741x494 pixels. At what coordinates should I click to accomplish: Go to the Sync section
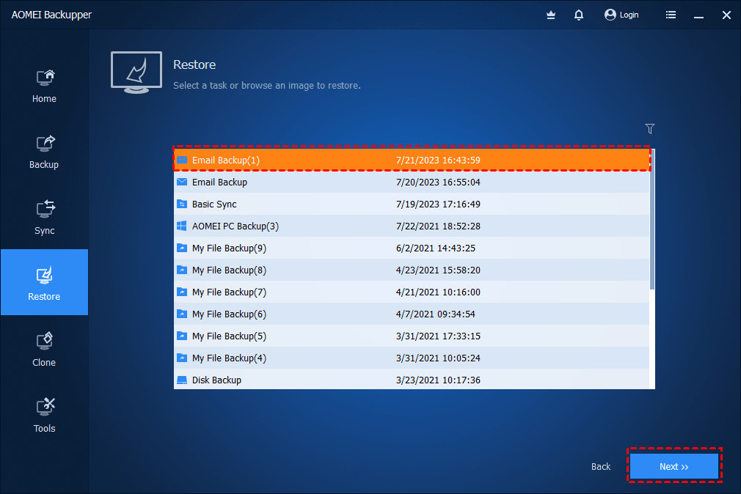45,218
